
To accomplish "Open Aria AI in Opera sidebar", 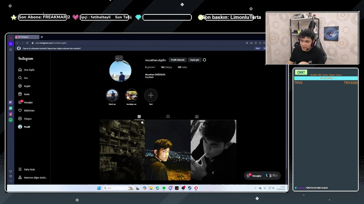I will [x=11, y=102].
